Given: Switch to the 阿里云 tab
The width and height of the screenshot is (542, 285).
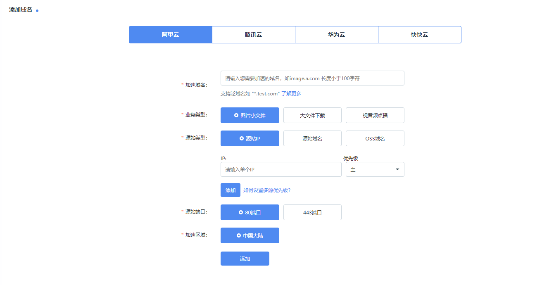Looking at the screenshot, I should (x=170, y=35).
